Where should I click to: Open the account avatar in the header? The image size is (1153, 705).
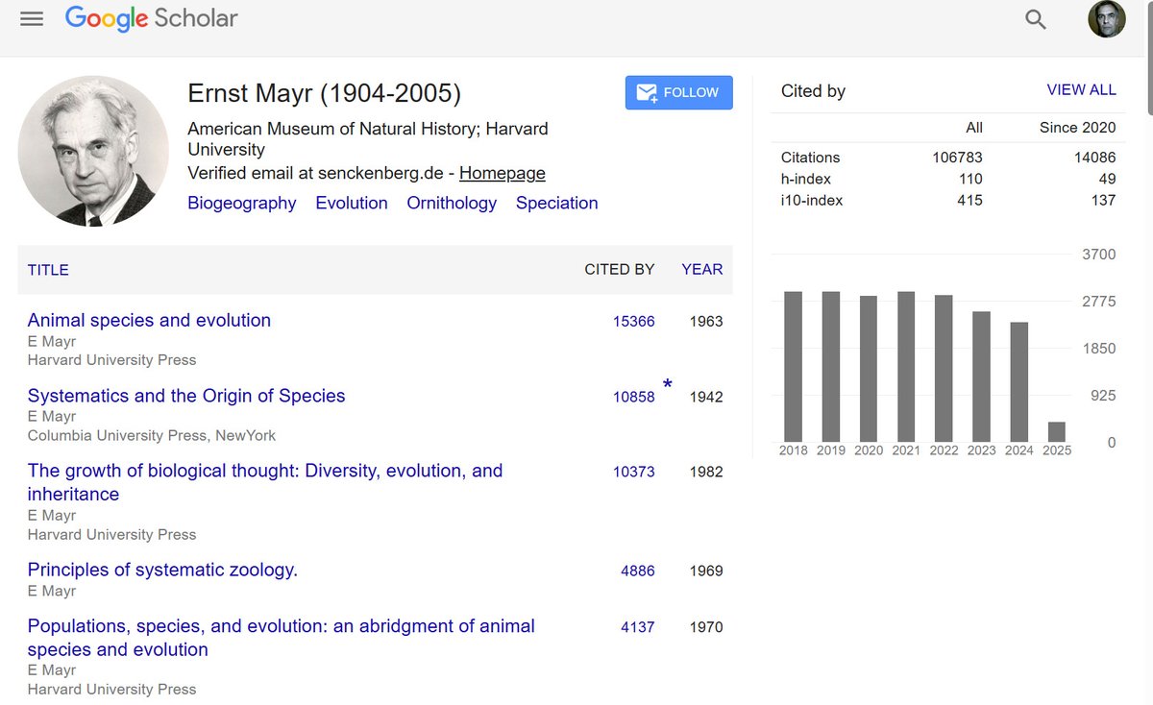coord(1107,19)
